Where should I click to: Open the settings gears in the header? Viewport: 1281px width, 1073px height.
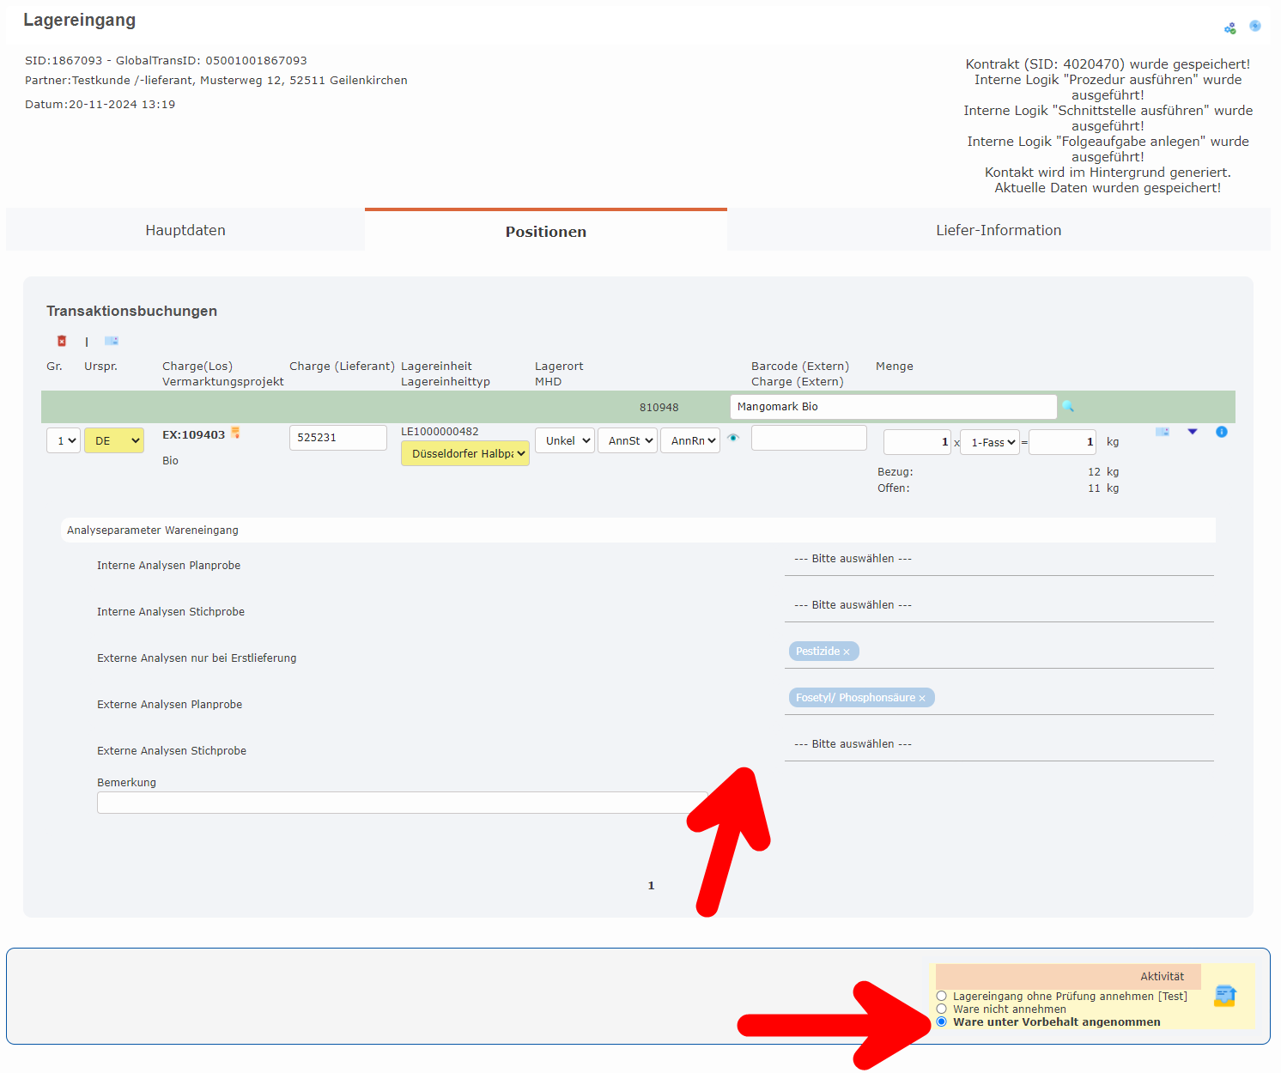coord(1229,27)
